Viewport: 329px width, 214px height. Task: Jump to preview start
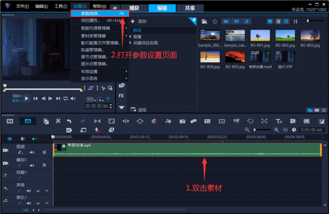pyautogui.click(x=35, y=98)
